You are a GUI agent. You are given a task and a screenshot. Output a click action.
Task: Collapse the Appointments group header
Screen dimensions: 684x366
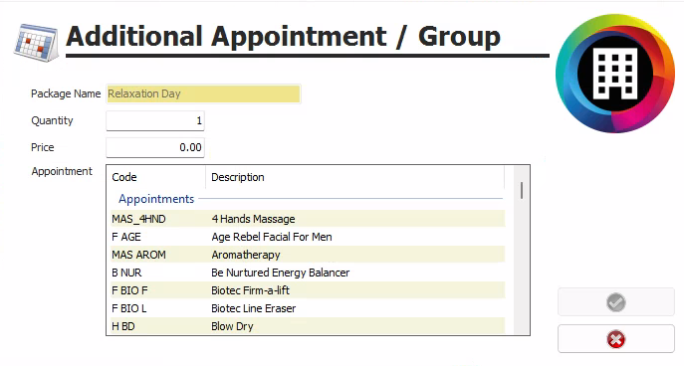(156, 199)
